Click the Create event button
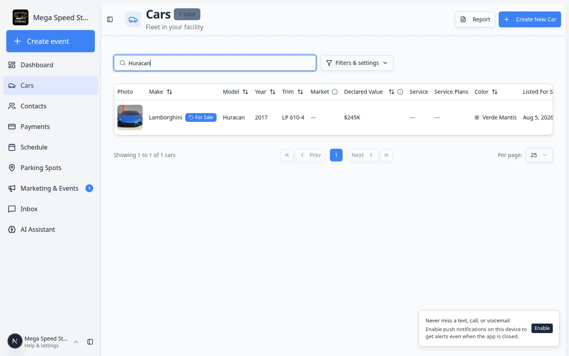Viewport: 569px width, 356px height. (51, 41)
